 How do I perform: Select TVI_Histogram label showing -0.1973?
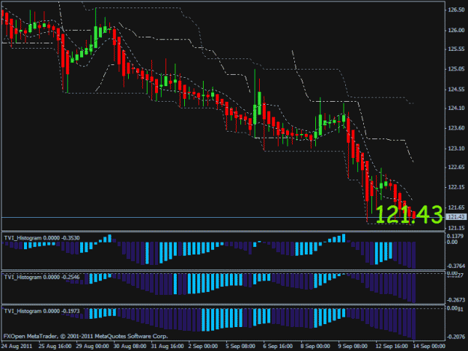tap(42, 311)
